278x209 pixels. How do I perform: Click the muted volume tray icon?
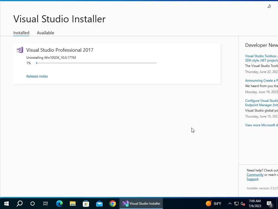pos(243,204)
